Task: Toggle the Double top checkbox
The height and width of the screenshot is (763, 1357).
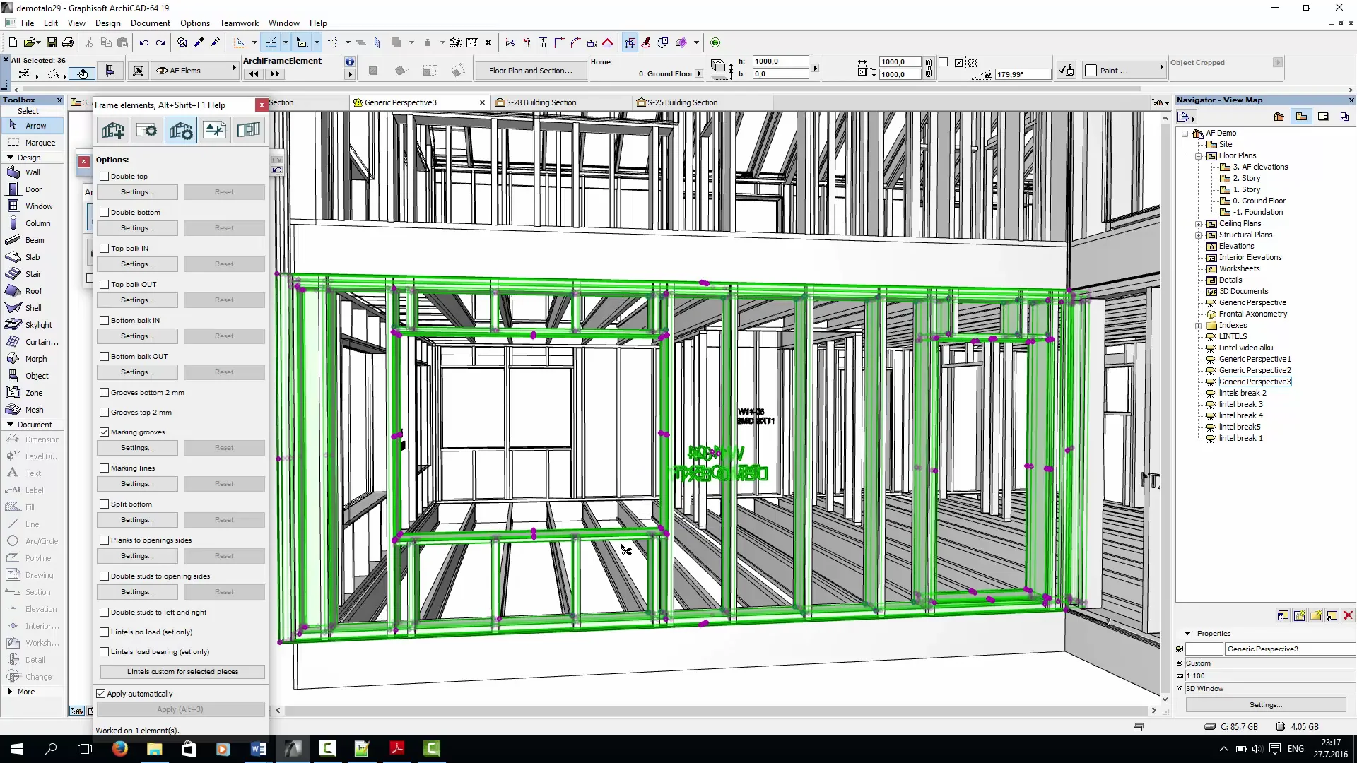Action: [x=103, y=175]
